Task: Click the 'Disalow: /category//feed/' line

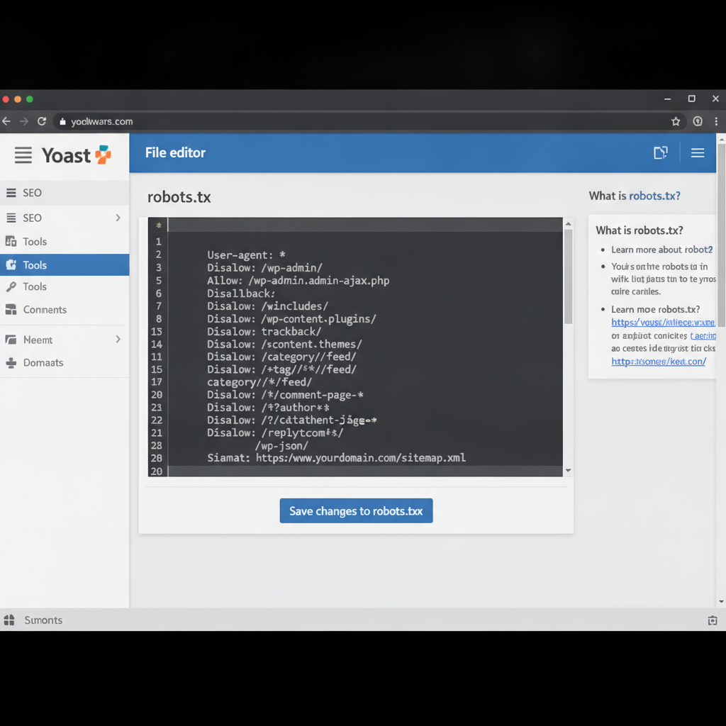Action: 281,357
